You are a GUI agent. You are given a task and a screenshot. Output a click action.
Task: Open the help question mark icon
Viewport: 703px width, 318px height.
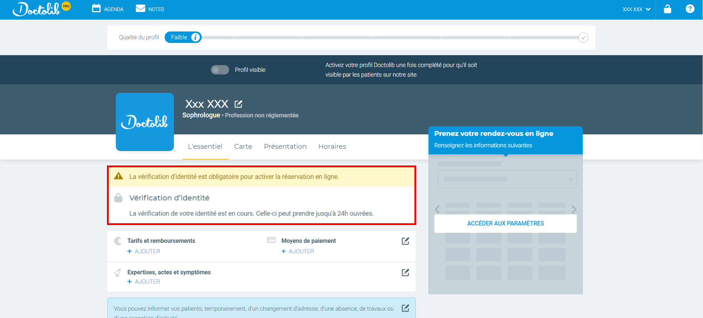(690, 9)
